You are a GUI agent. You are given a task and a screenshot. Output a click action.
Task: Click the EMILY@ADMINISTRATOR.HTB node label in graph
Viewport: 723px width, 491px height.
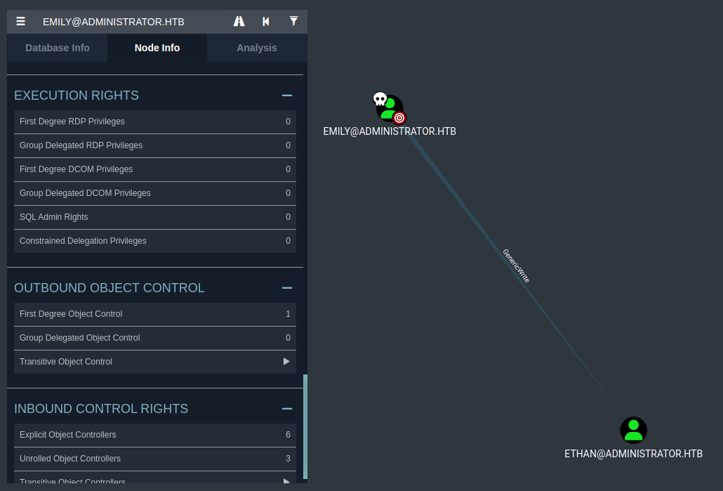390,131
